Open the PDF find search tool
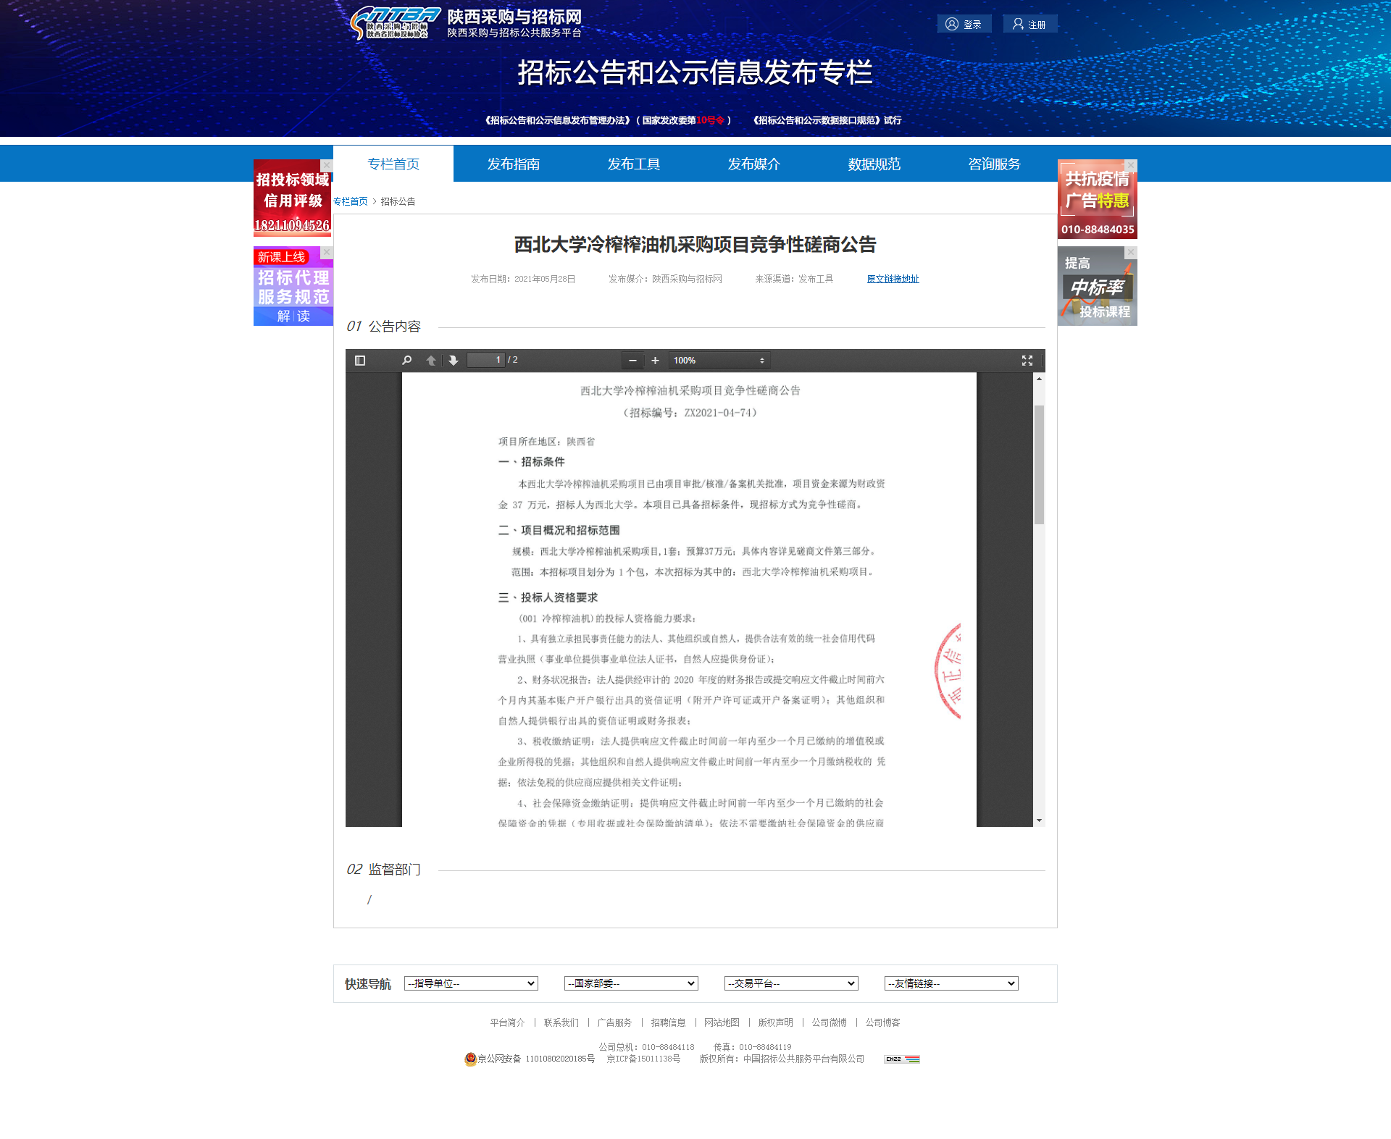The height and width of the screenshot is (1139, 1391). pyautogui.click(x=407, y=361)
